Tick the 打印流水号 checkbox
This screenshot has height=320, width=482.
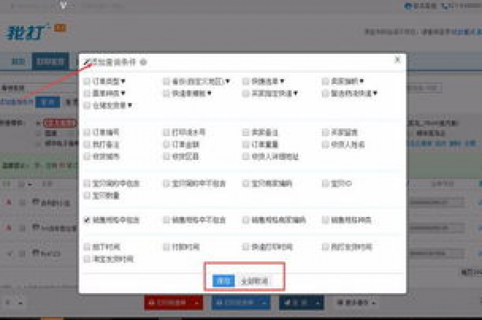click(x=166, y=132)
